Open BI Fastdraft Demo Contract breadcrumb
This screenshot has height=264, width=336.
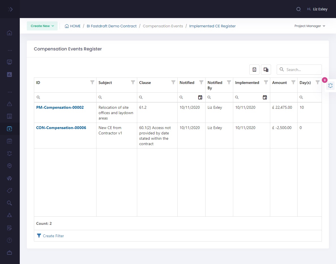pos(112,26)
